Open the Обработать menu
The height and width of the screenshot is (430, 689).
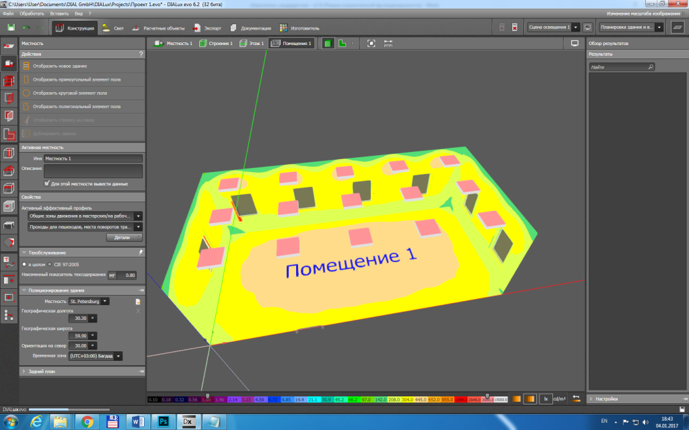coord(32,13)
